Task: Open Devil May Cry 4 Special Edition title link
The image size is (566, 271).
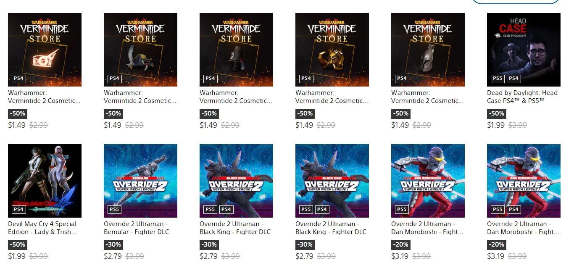Action: [42, 228]
